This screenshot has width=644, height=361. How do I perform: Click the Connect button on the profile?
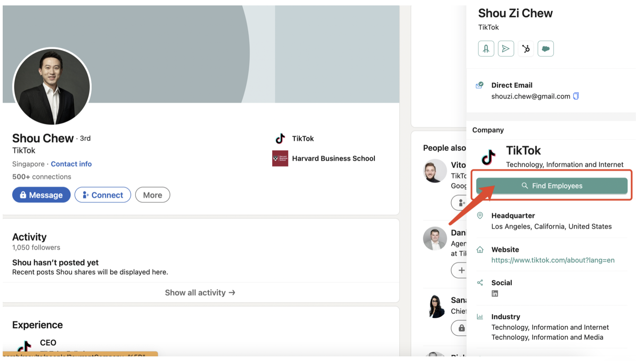click(x=103, y=195)
